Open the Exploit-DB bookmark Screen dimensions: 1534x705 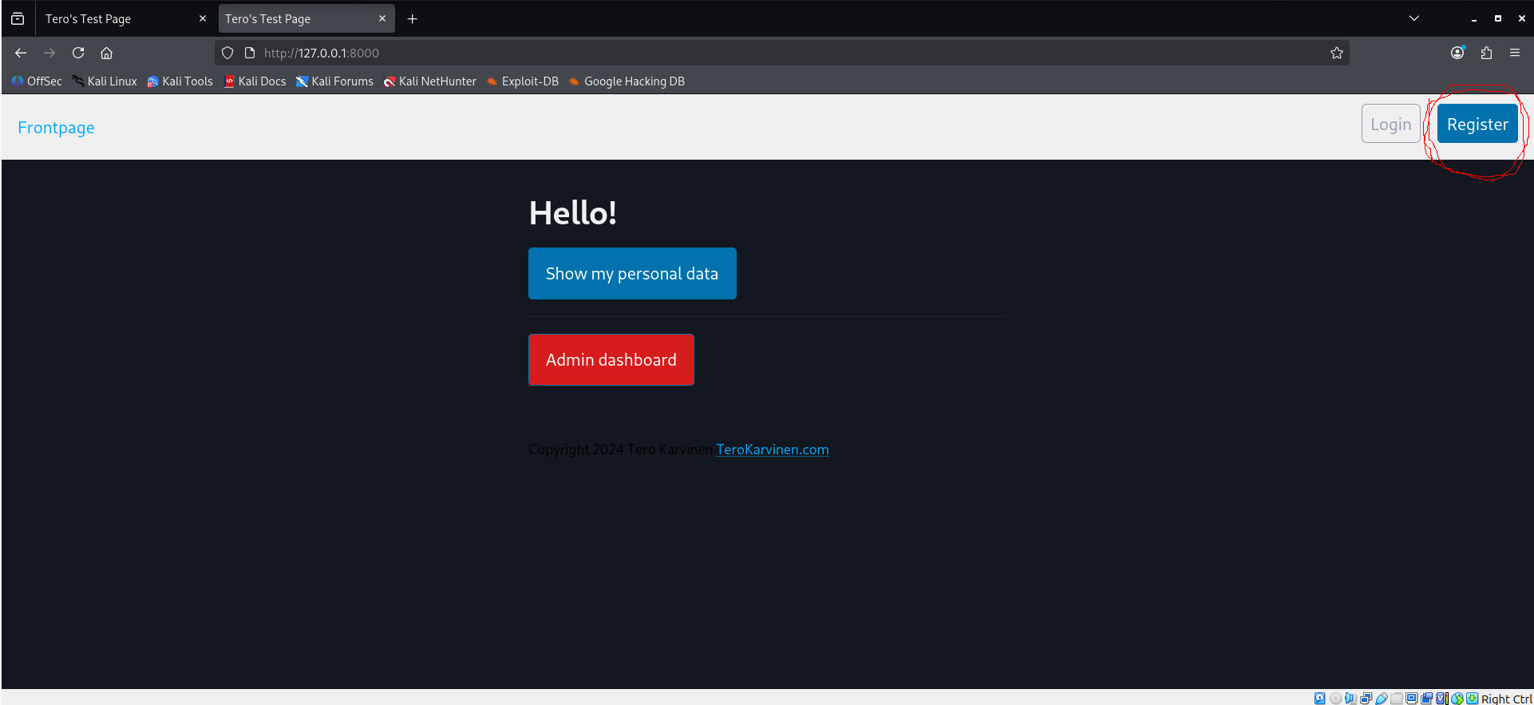(523, 81)
